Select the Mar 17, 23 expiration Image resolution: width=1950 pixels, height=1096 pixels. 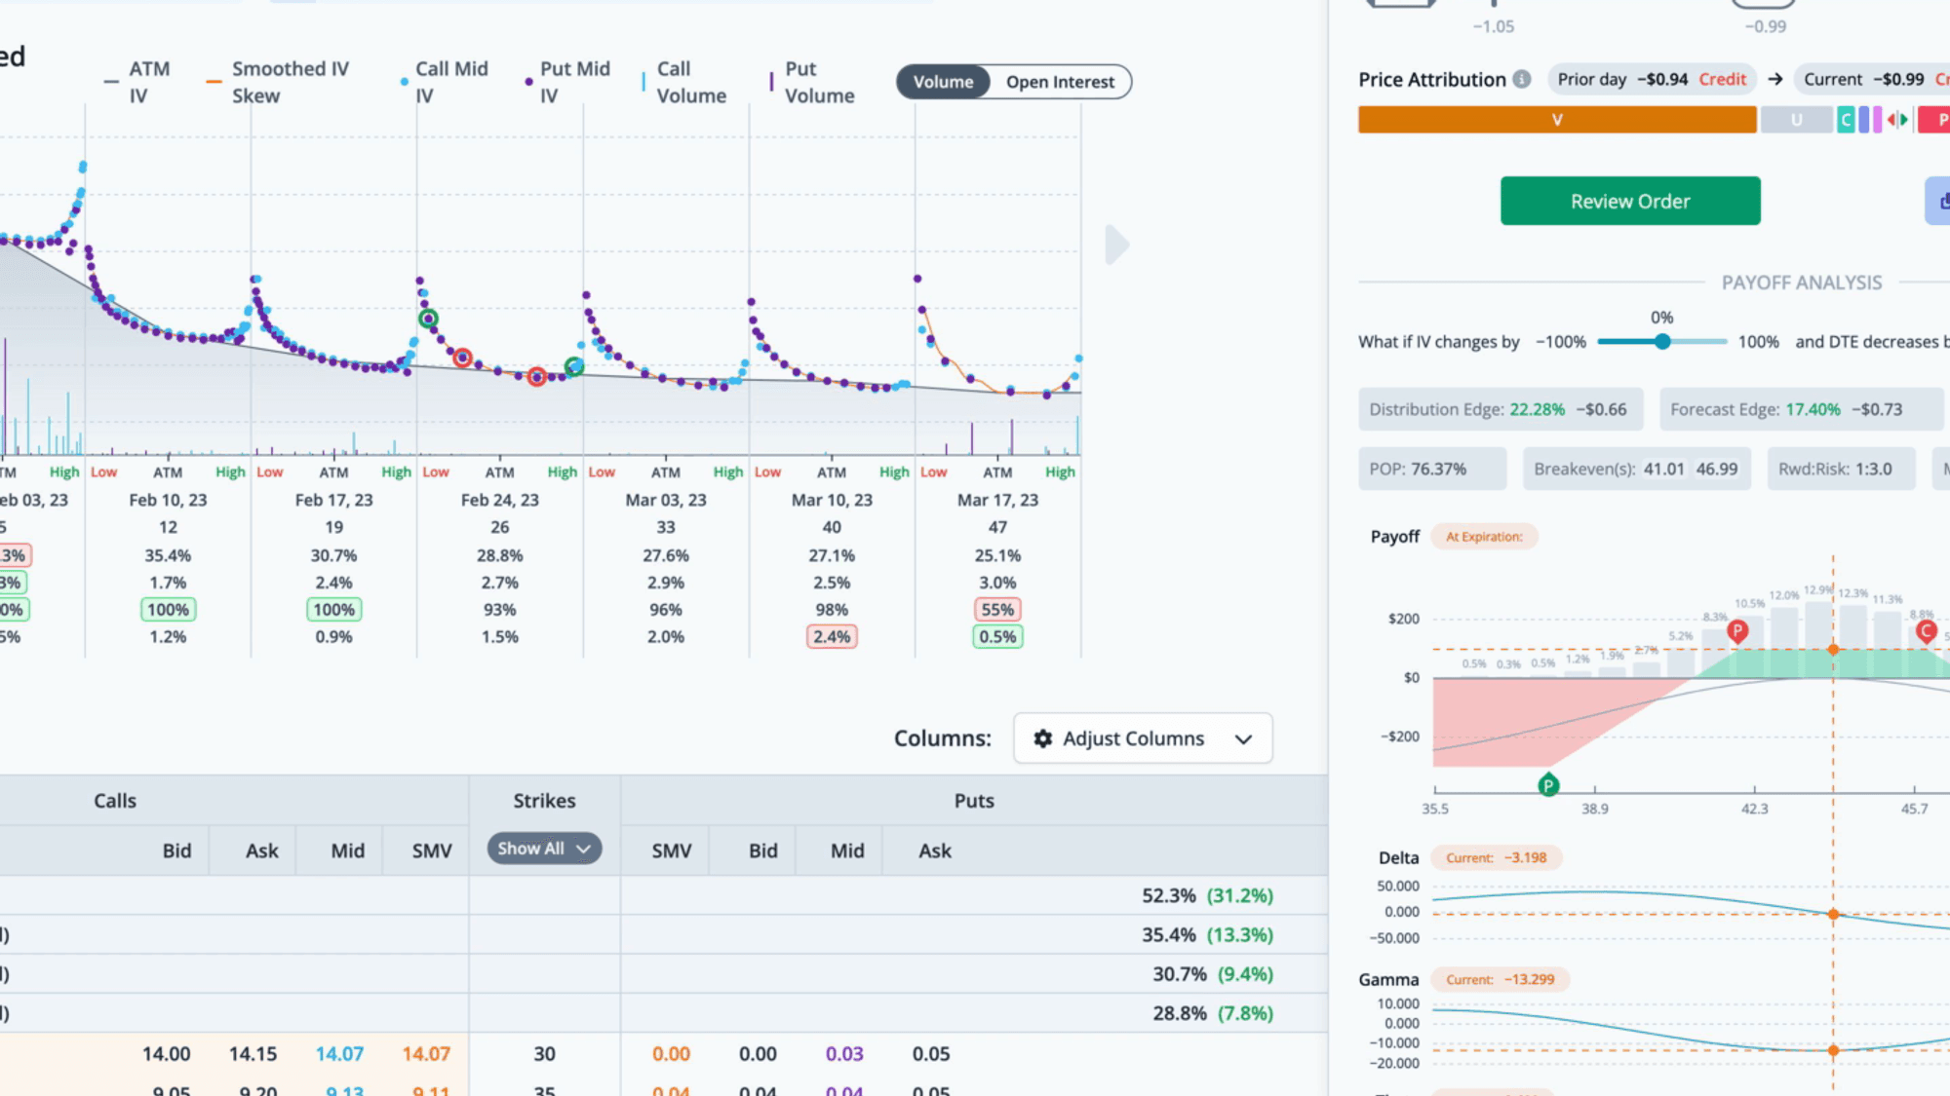(997, 500)
